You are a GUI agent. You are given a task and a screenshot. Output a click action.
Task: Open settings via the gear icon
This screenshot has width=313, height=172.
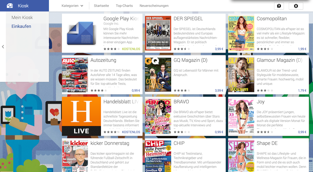pyautogui.click(x=296, y=6)
